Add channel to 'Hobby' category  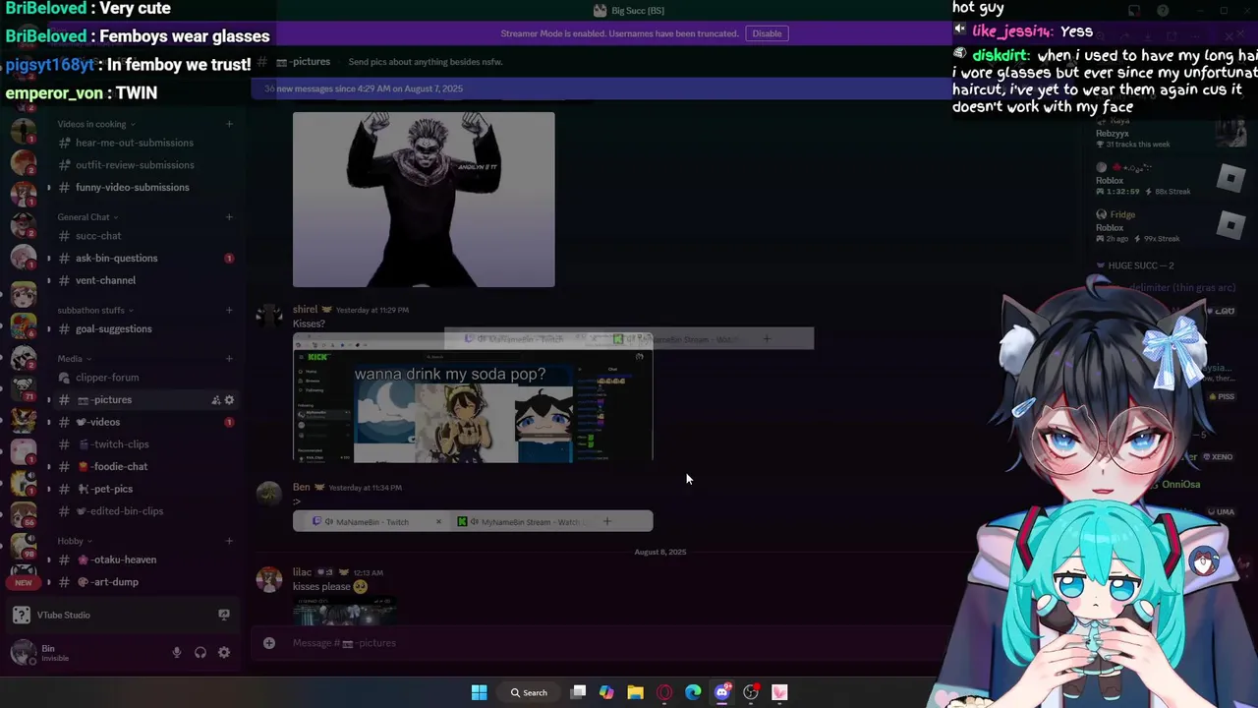coord(229,541)
